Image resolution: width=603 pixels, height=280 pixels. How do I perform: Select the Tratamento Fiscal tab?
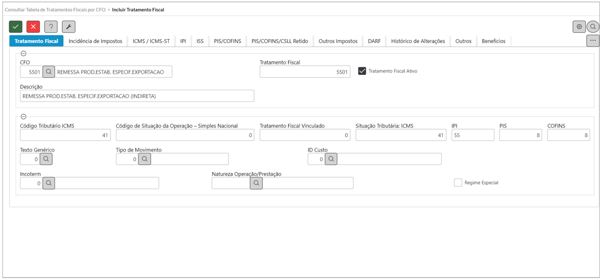[36, 41]
